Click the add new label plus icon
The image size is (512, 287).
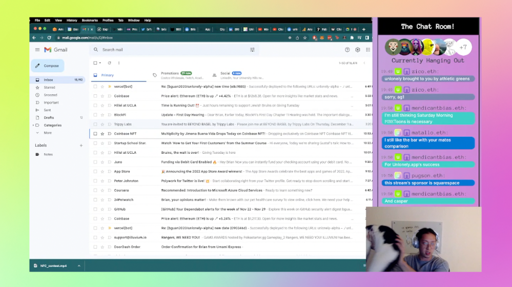(81, 146)
